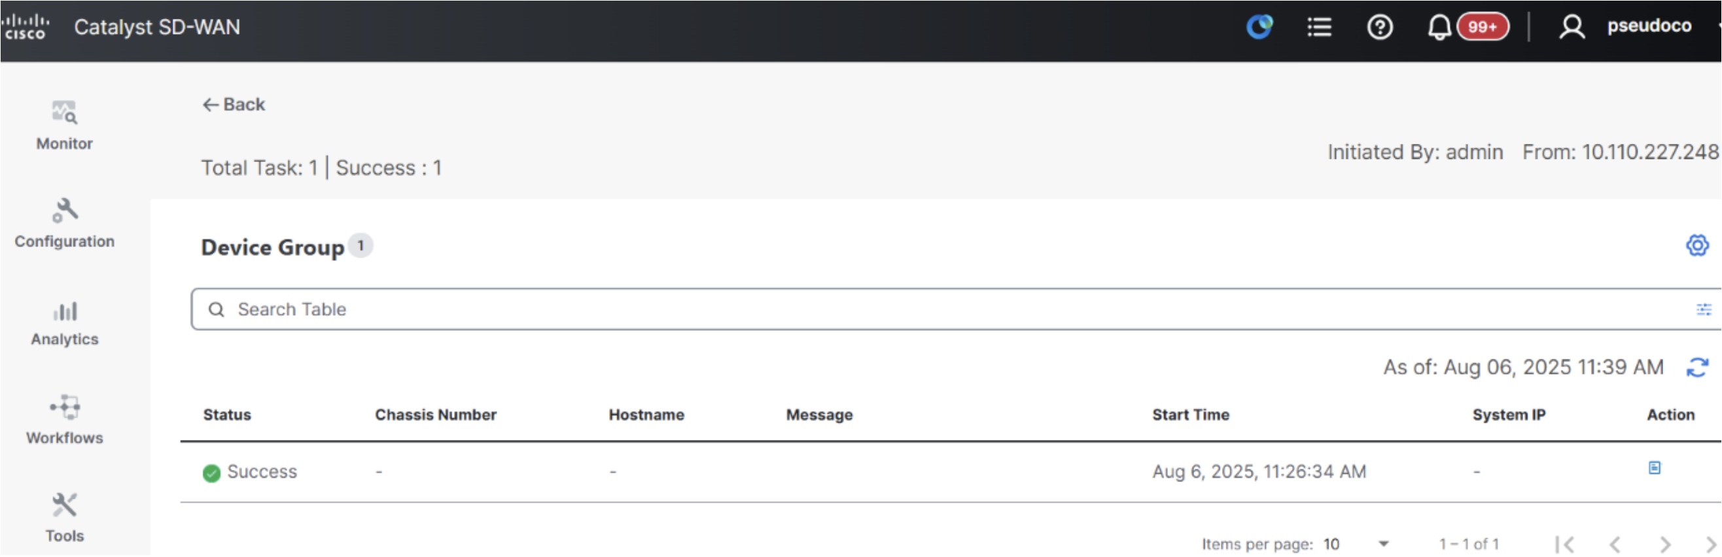Open the help question mark icon
Screen dimensions: 1722x557
pyautogui.click(x=1380, y=27)
